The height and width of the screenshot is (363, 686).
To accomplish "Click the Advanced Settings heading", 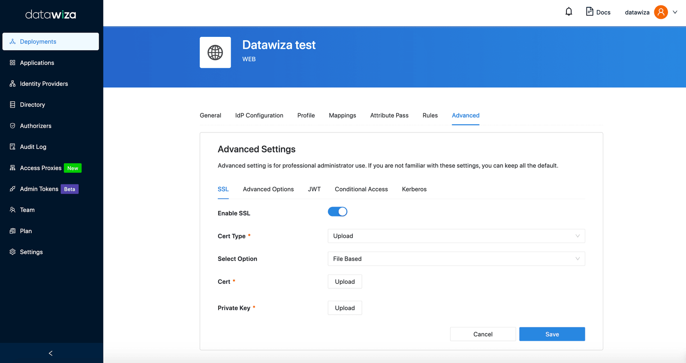I will tap(256, 149).
